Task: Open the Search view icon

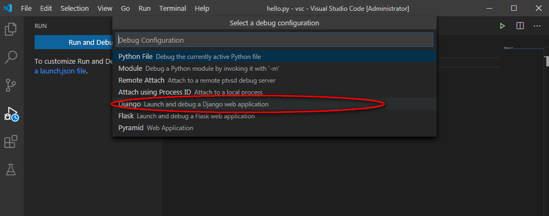Action: tap(11, 57)
